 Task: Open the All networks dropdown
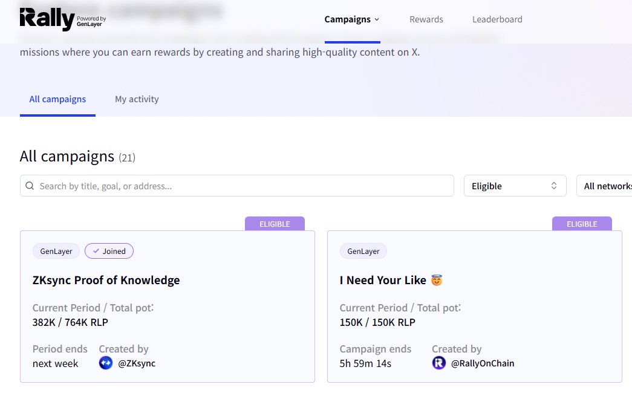604,186
